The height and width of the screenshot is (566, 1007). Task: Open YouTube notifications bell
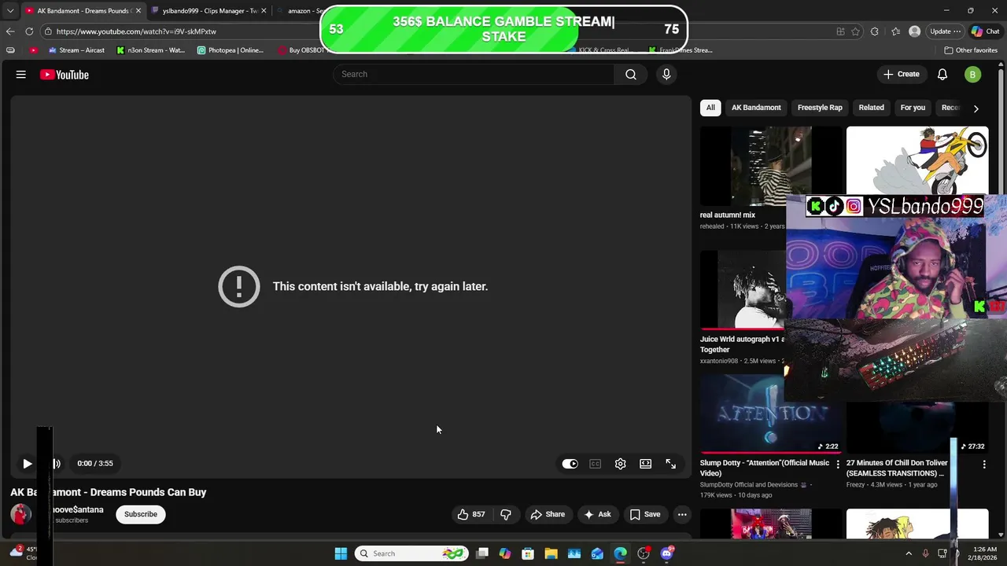(x=942, y=75)
